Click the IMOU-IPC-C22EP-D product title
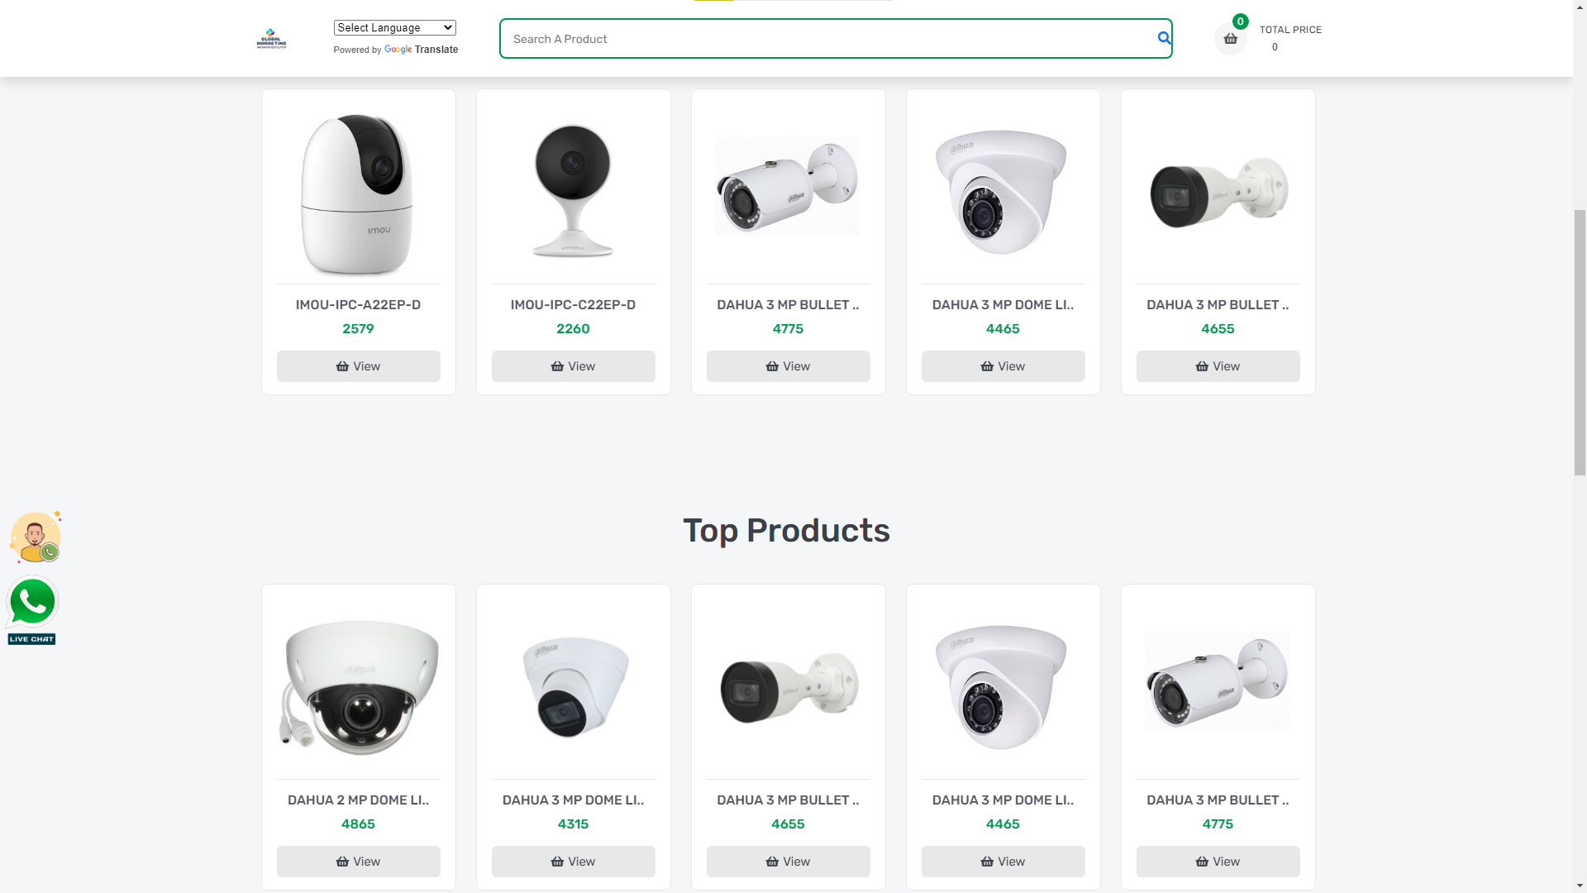This screenshot has height=893, width=1587. (x=573, y=305)
